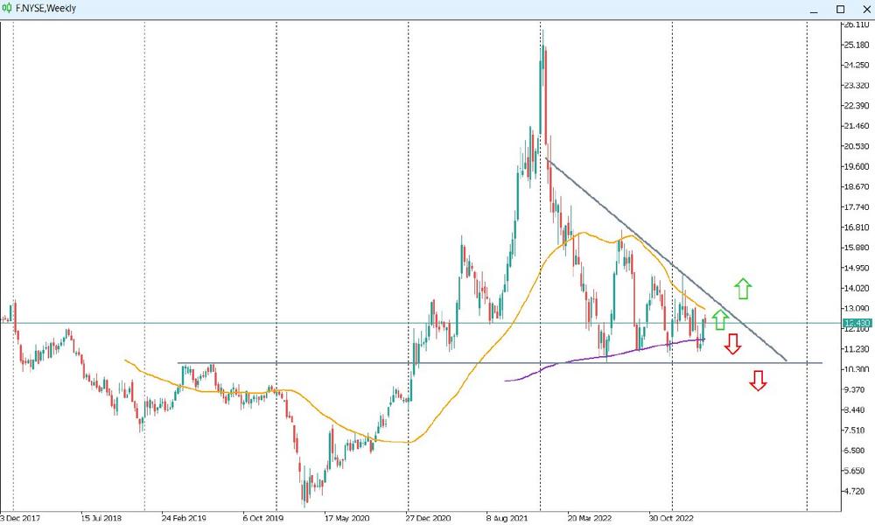
Task: Maximize the F.NYSE chart window
Action: [x=840, y=9]
